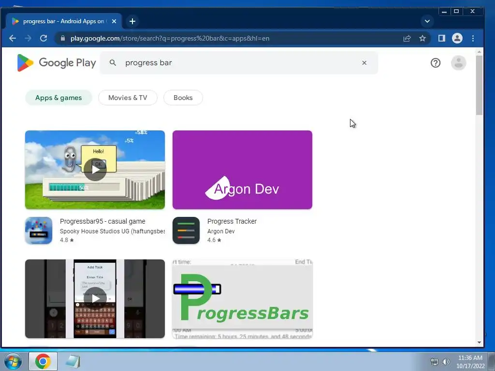This screenshot has height=371, width=495.
Task: Open the Argon Dev purple banner
Action: [x=243, y=170]
